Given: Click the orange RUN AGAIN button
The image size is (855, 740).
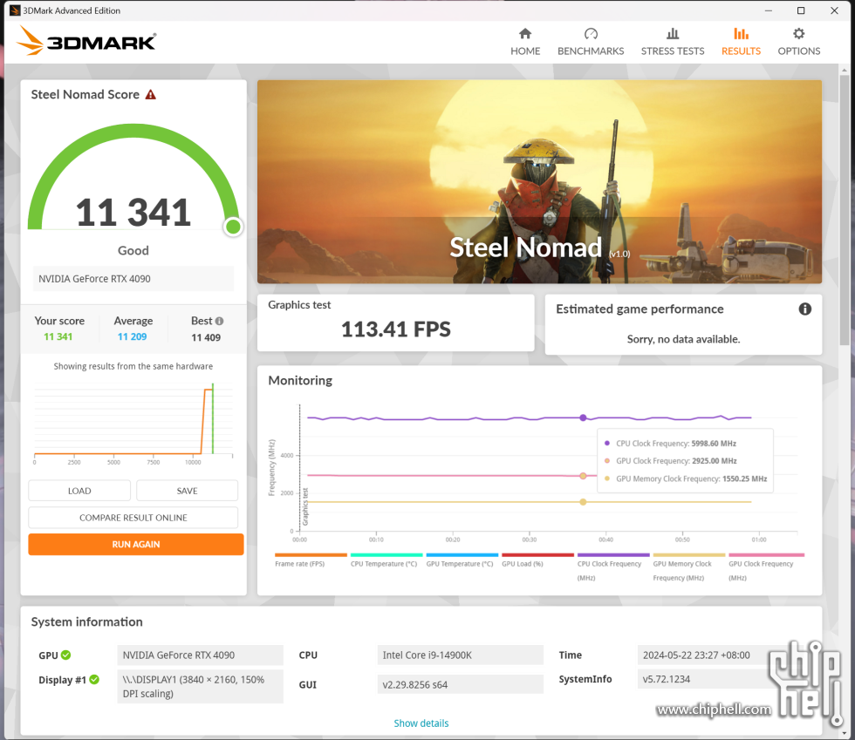Looking at the screenshot, I should point(136,544).
